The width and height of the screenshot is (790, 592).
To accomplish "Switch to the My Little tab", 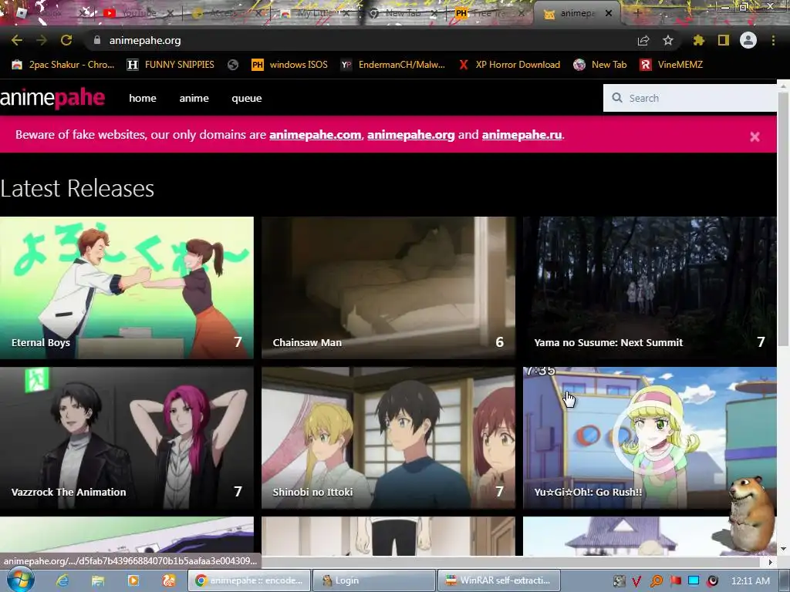I will click(x=312, y=13).
